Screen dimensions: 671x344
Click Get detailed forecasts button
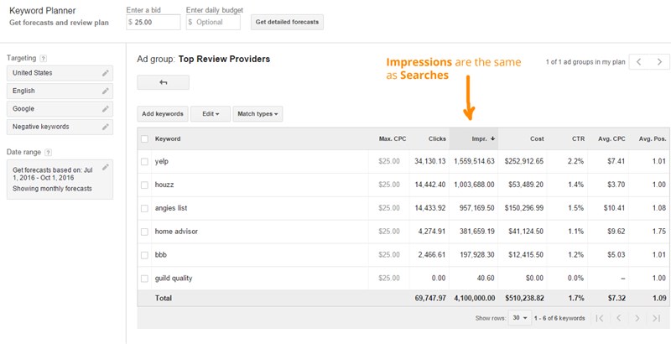(x=287, y=22)
